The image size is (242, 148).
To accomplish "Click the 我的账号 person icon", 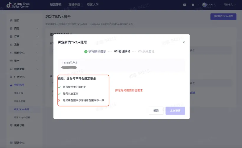I will (11, 85).
